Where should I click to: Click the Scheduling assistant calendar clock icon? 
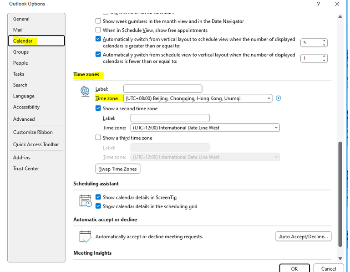85,201
